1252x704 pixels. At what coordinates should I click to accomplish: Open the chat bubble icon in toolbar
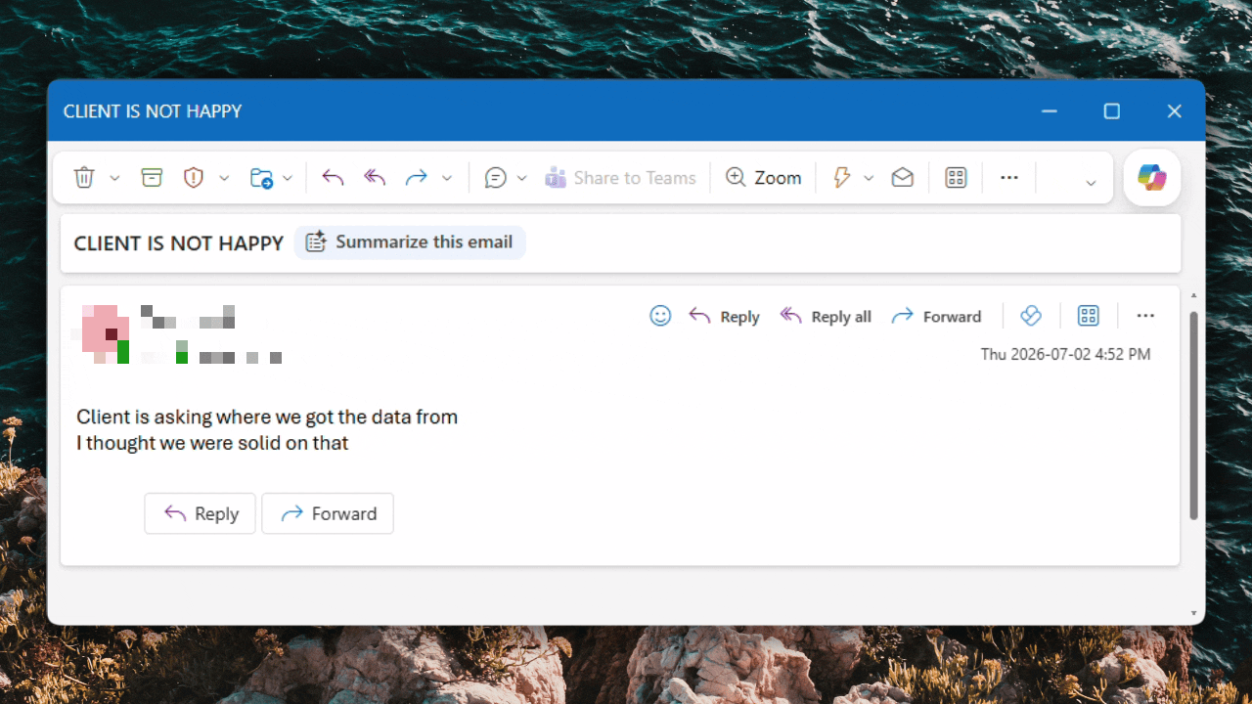[x=496, y=177]
